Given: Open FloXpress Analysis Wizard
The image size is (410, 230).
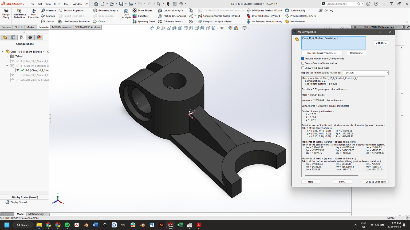Looking at the screenshot, I should (x=215, y=22).
